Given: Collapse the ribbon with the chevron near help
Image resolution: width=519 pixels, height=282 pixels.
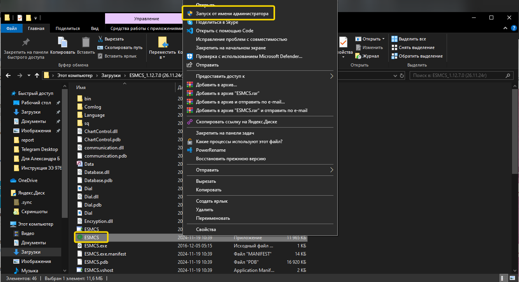Looking at the screenshot, I should [x=506, y=28].
